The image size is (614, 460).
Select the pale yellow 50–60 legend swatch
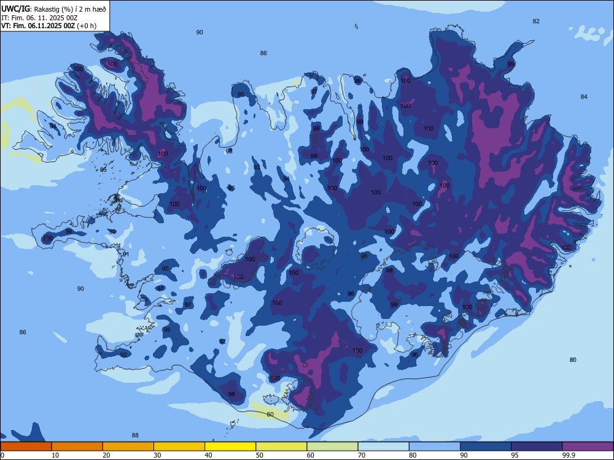282,447
